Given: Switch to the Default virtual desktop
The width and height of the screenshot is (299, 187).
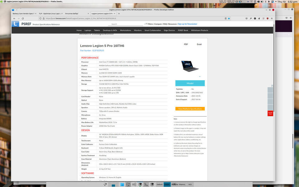Looking at the screenshot, I should tap(159, 185).
